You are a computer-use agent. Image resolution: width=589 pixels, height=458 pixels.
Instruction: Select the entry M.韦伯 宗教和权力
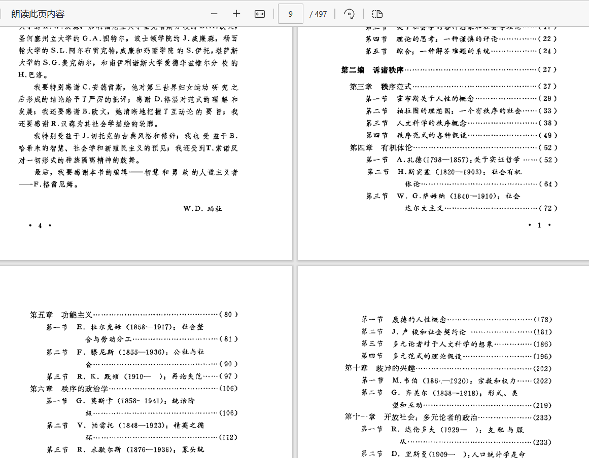pyautogui.click(x=457, y=380)
